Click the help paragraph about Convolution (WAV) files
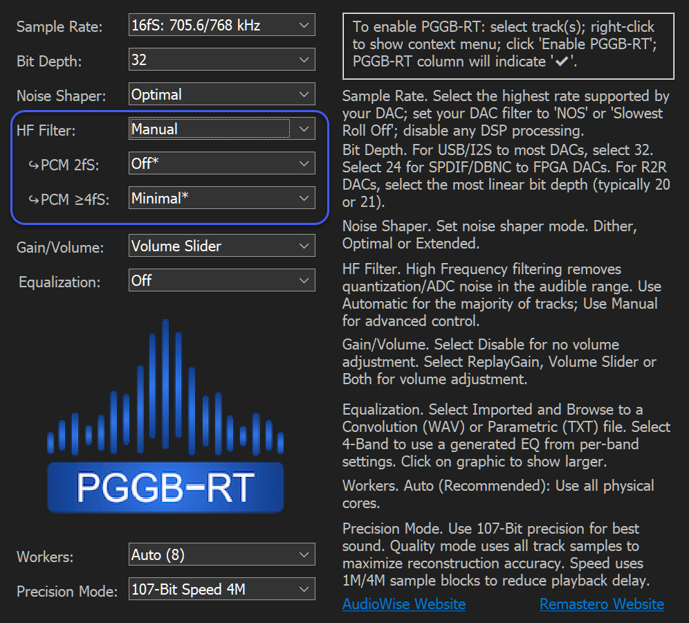Viewport: 689px width, 623px height. point(506,435)
